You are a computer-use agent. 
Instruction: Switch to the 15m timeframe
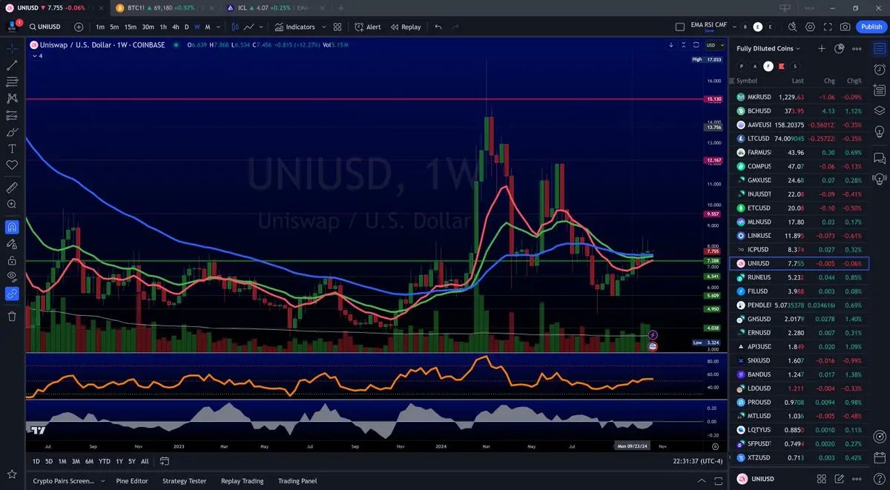(130, 27)
